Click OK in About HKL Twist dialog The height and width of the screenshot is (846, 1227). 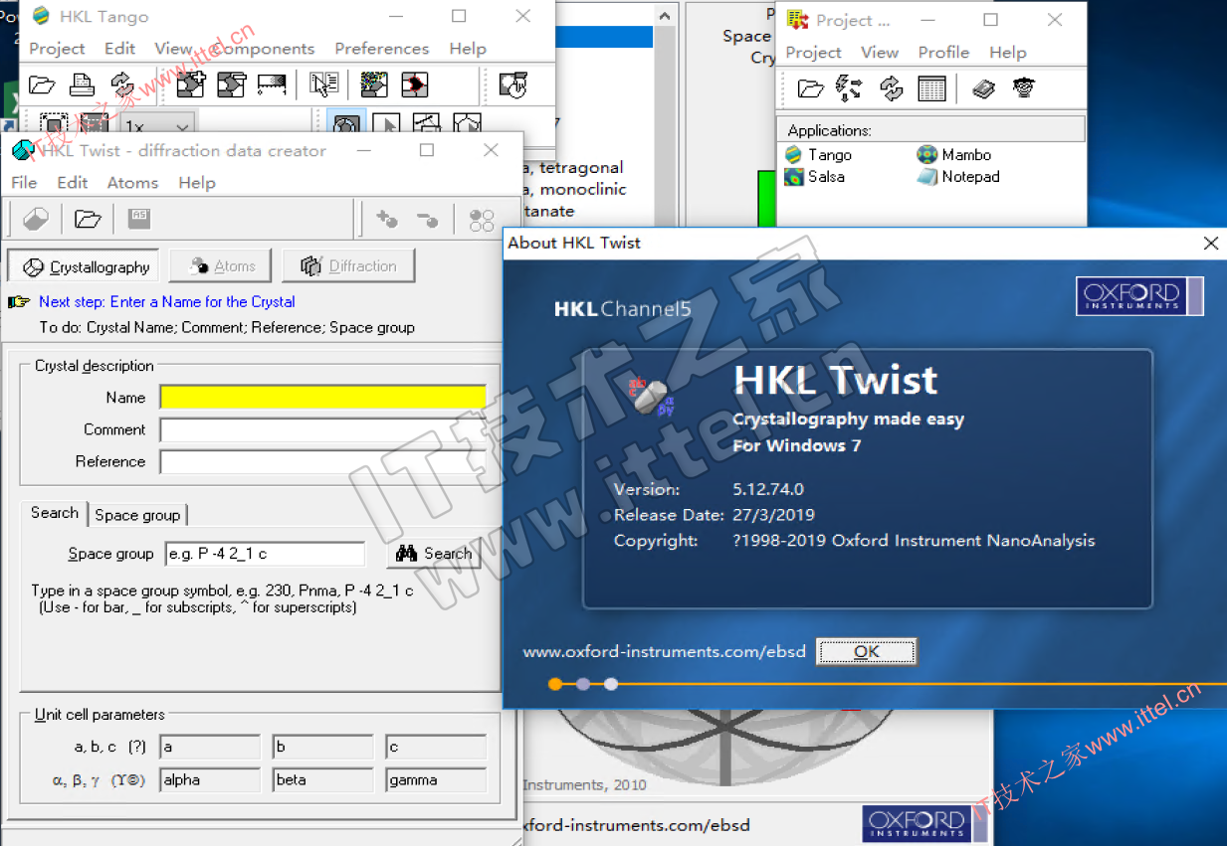[867, 652]
